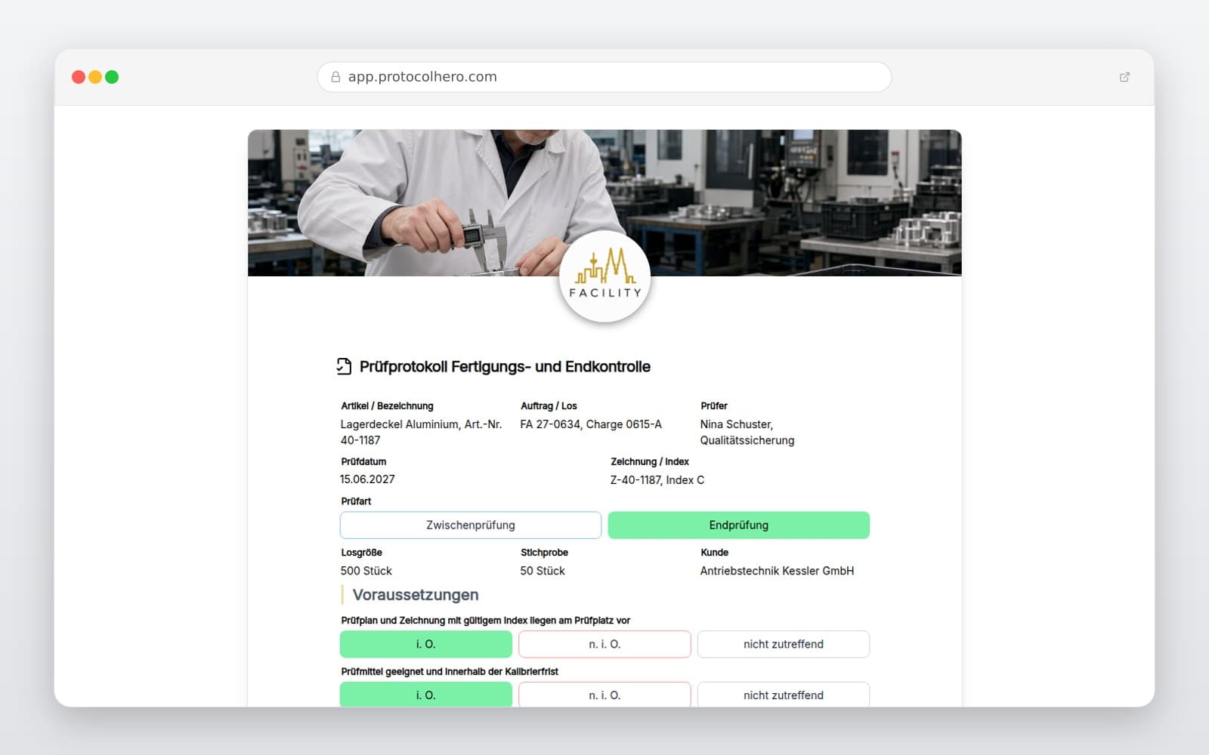Click the red macOS close button

pyautogui.click(x=79, y=77)
